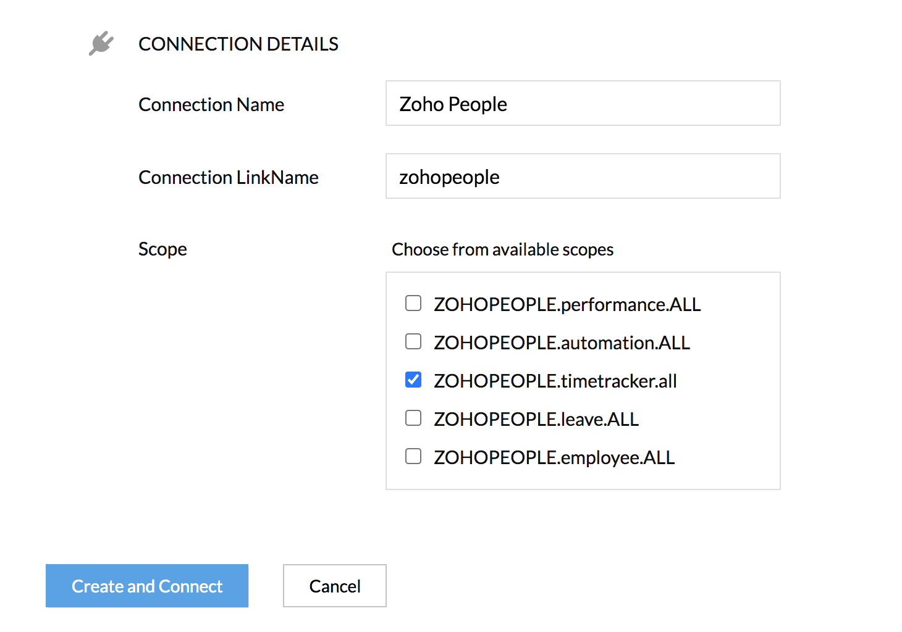Click the ZOHOPEOPLE.leave.ALL label text
Image resolution: width=902 pixels, height=632 pixels.
(536, 419)
